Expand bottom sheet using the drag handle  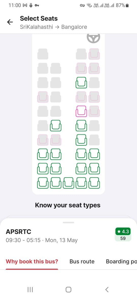coord(68,222)
